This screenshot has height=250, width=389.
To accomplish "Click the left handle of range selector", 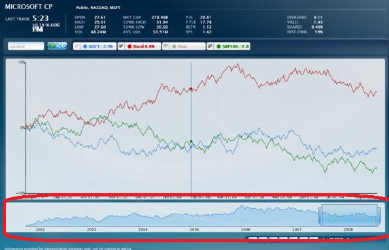I will point(320,216).
